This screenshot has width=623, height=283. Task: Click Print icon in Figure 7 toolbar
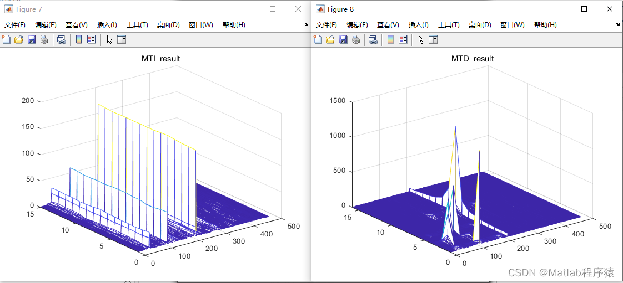click(44, 39)
